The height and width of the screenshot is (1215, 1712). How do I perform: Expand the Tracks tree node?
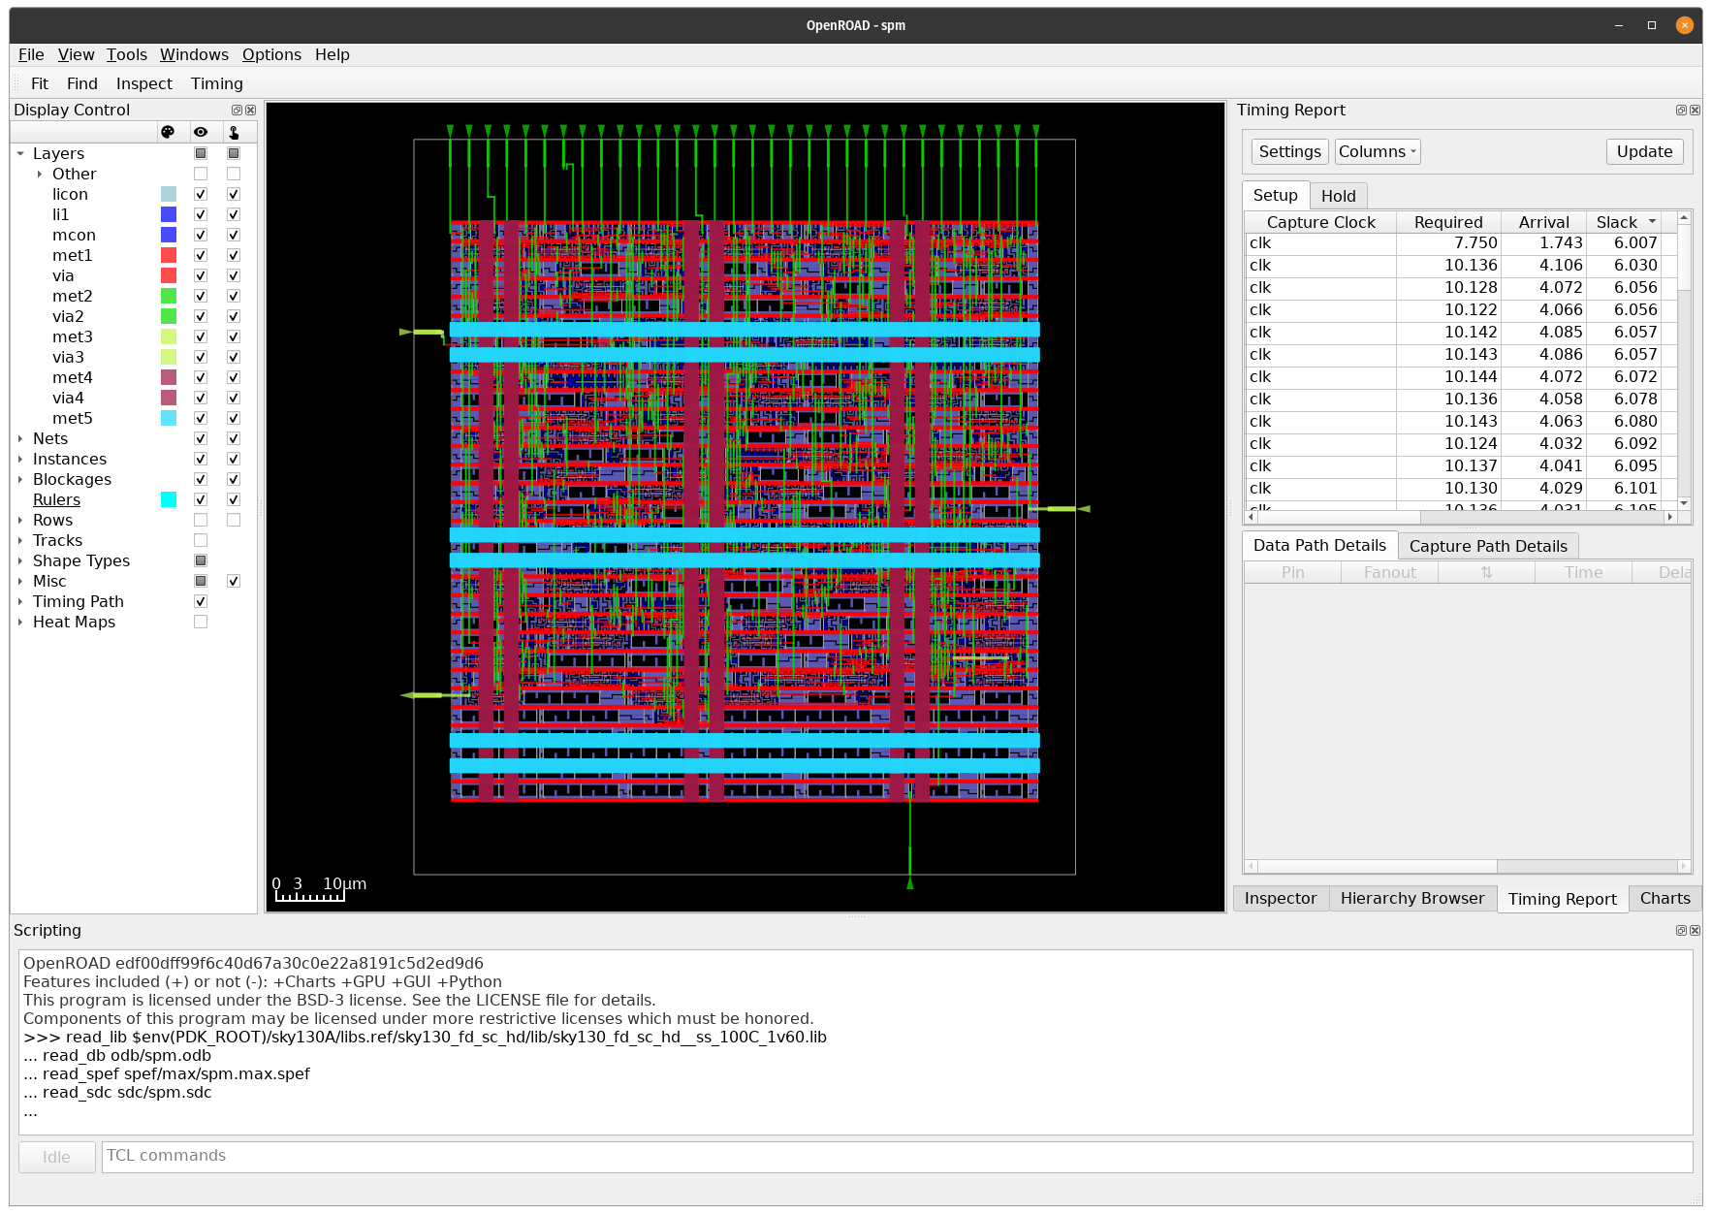[20, 540]
